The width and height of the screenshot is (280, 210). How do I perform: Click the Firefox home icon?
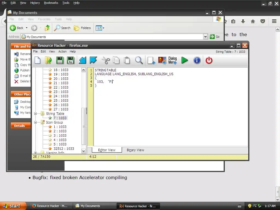click(x=253, y=21)
